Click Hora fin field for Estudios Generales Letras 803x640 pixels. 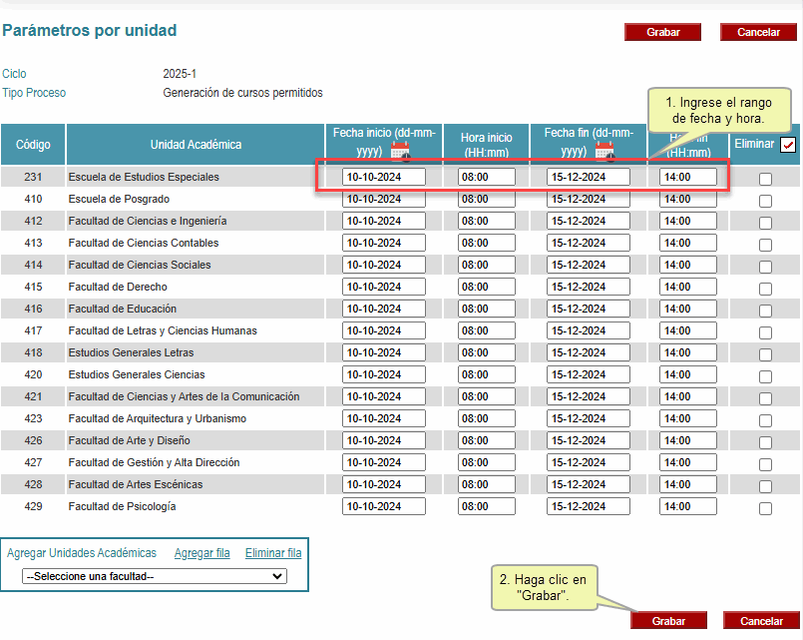[688, 353]
